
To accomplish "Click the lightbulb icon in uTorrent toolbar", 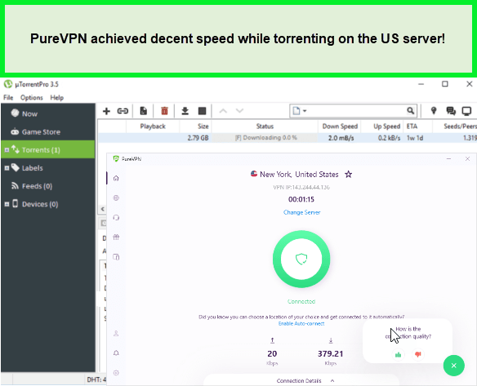I will click(434, 111).
